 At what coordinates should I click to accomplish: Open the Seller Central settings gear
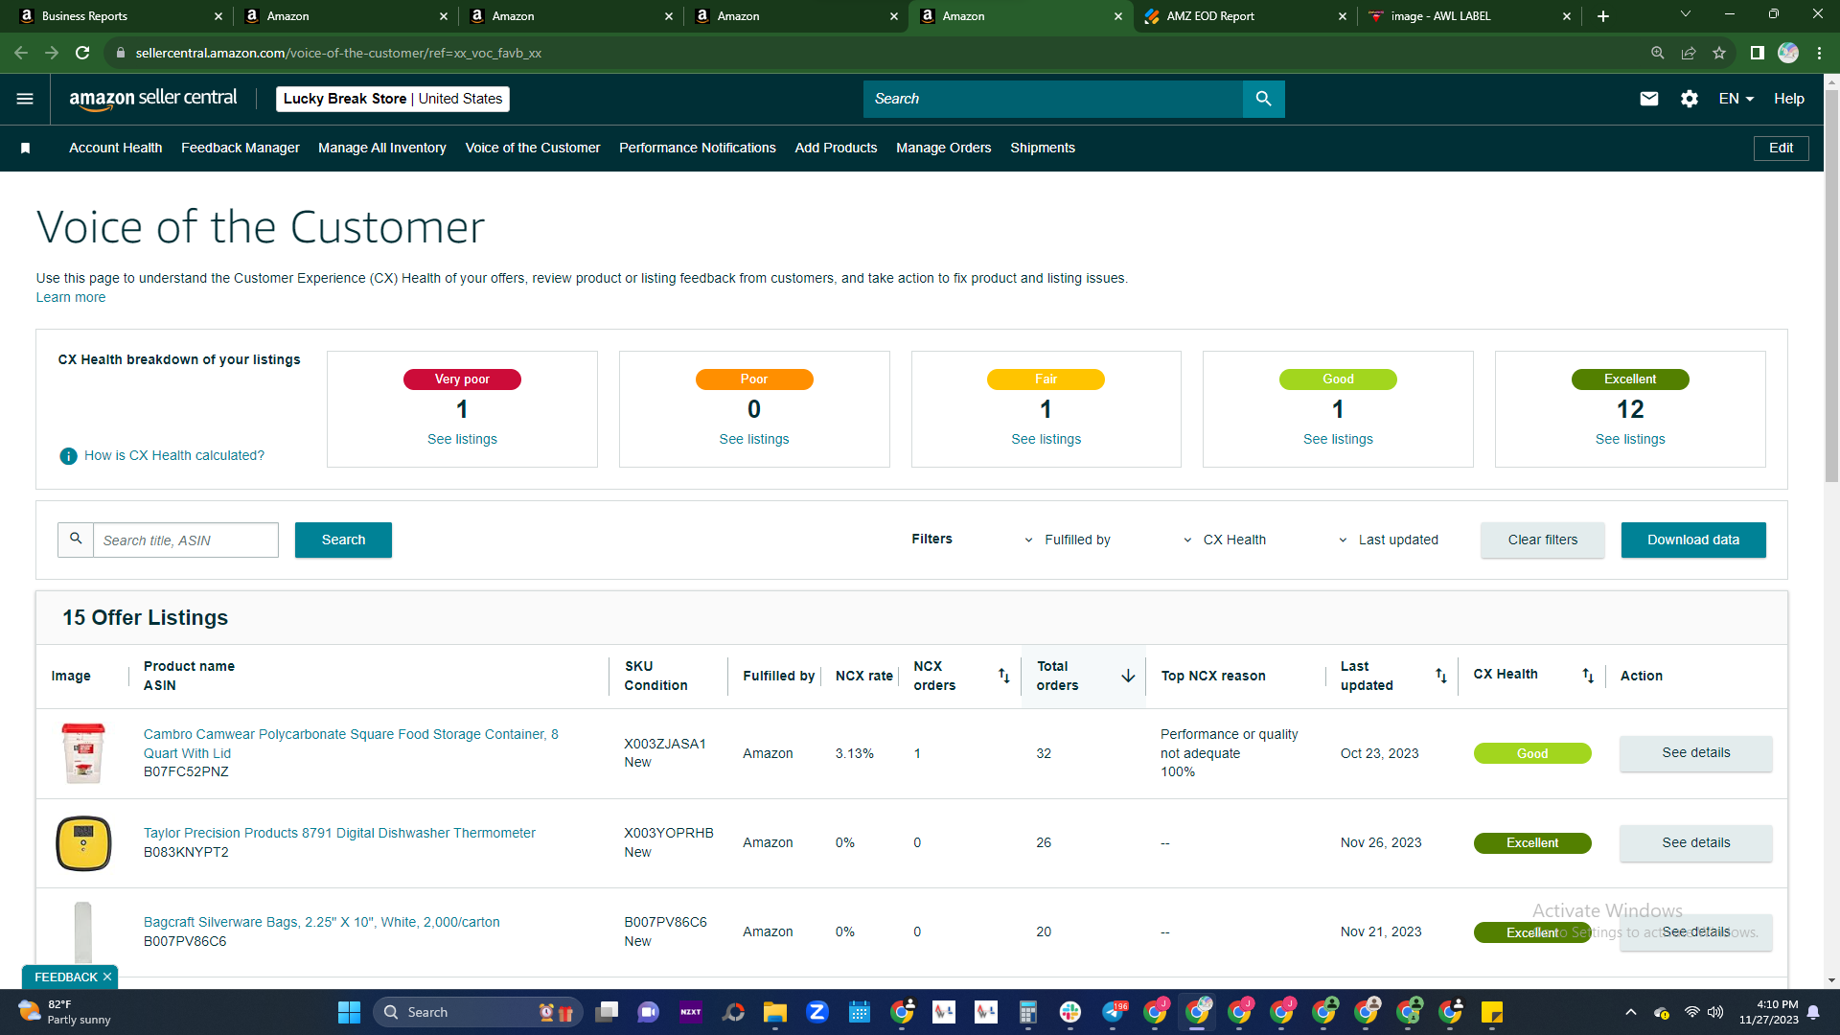click(x=1690, y=99)
